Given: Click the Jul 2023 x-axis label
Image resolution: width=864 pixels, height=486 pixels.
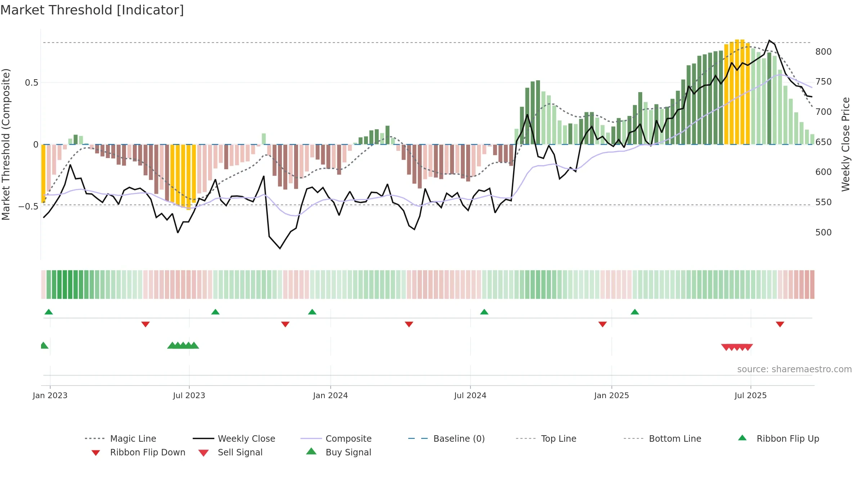Looking at the screenshot, I should (x=189, y=395).
